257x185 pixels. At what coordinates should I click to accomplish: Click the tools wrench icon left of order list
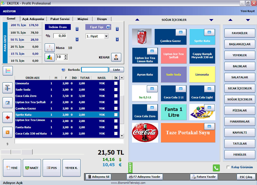click(x=8, y=88)
